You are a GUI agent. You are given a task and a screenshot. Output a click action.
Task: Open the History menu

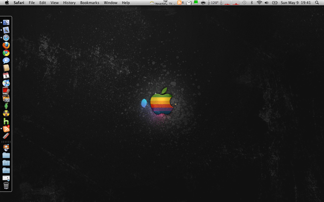click(x=69, y=3)
